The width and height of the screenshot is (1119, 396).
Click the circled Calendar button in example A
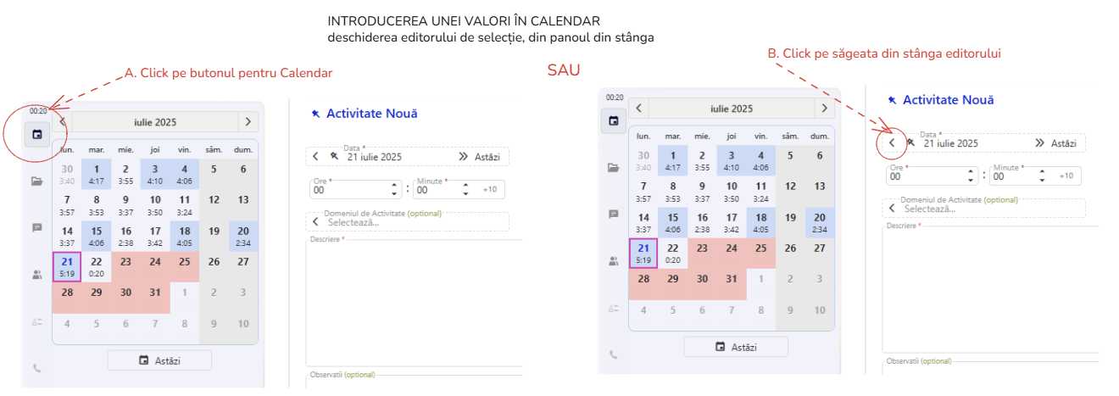coord(36,135)
